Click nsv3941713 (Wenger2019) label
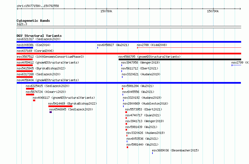Image resolution: width=249 pixels, height=164 pixels. (x=145, y=121)
